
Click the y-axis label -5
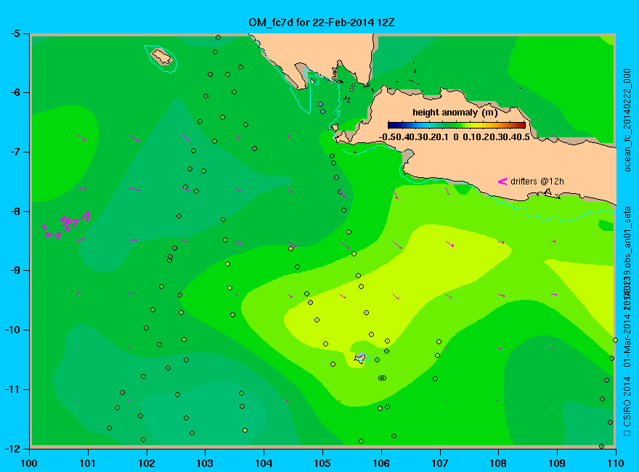(15, 33)
